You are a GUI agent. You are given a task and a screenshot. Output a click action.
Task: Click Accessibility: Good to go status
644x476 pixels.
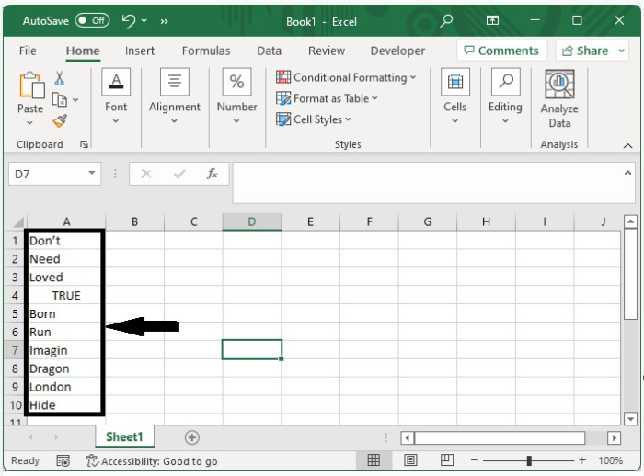tap(159, 461)
